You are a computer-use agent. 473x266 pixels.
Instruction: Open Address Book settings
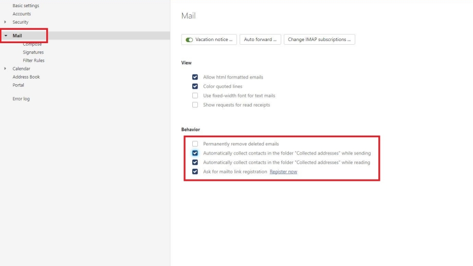(26, 77)
